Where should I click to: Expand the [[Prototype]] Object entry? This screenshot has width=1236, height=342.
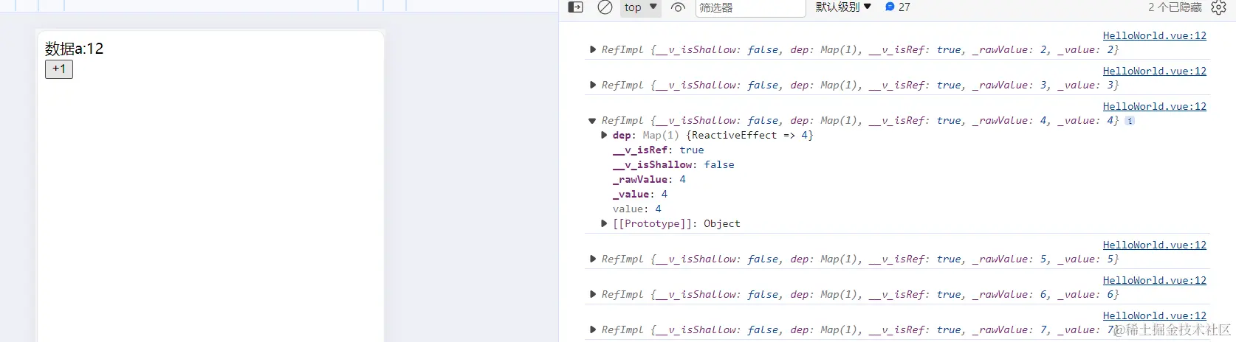coord(605,224)
